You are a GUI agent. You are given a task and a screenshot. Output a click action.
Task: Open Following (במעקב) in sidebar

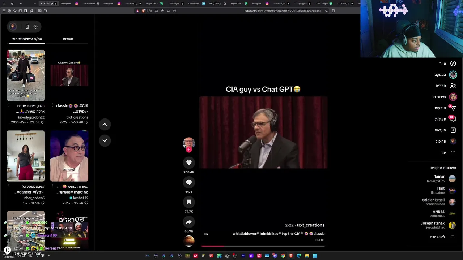tap(446, 75)
